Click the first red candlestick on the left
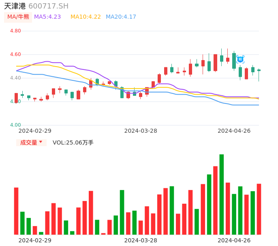The image size is (278, 246). click(16, 98)
